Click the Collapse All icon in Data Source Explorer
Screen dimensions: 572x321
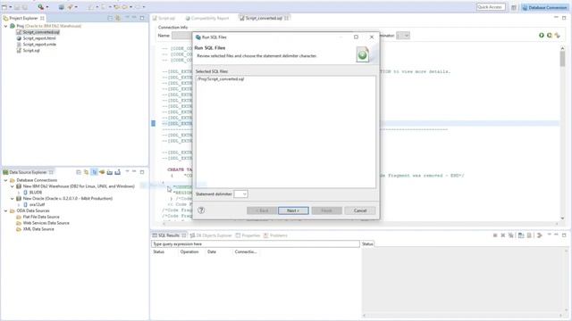pos(79,172)
